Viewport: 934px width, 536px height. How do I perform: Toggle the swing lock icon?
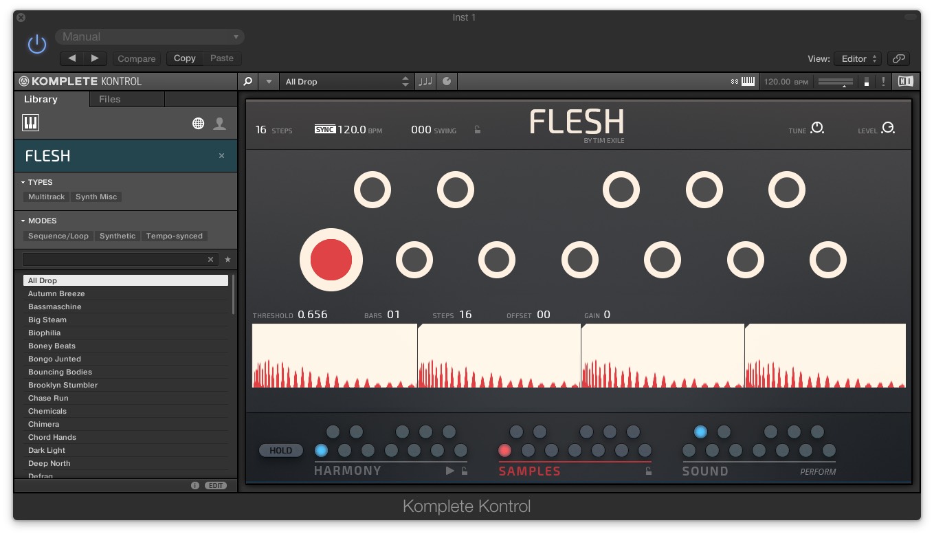478,130
